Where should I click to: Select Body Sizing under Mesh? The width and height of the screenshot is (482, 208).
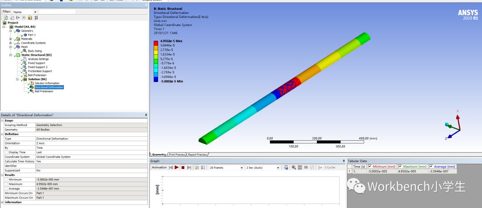point(35,51)
